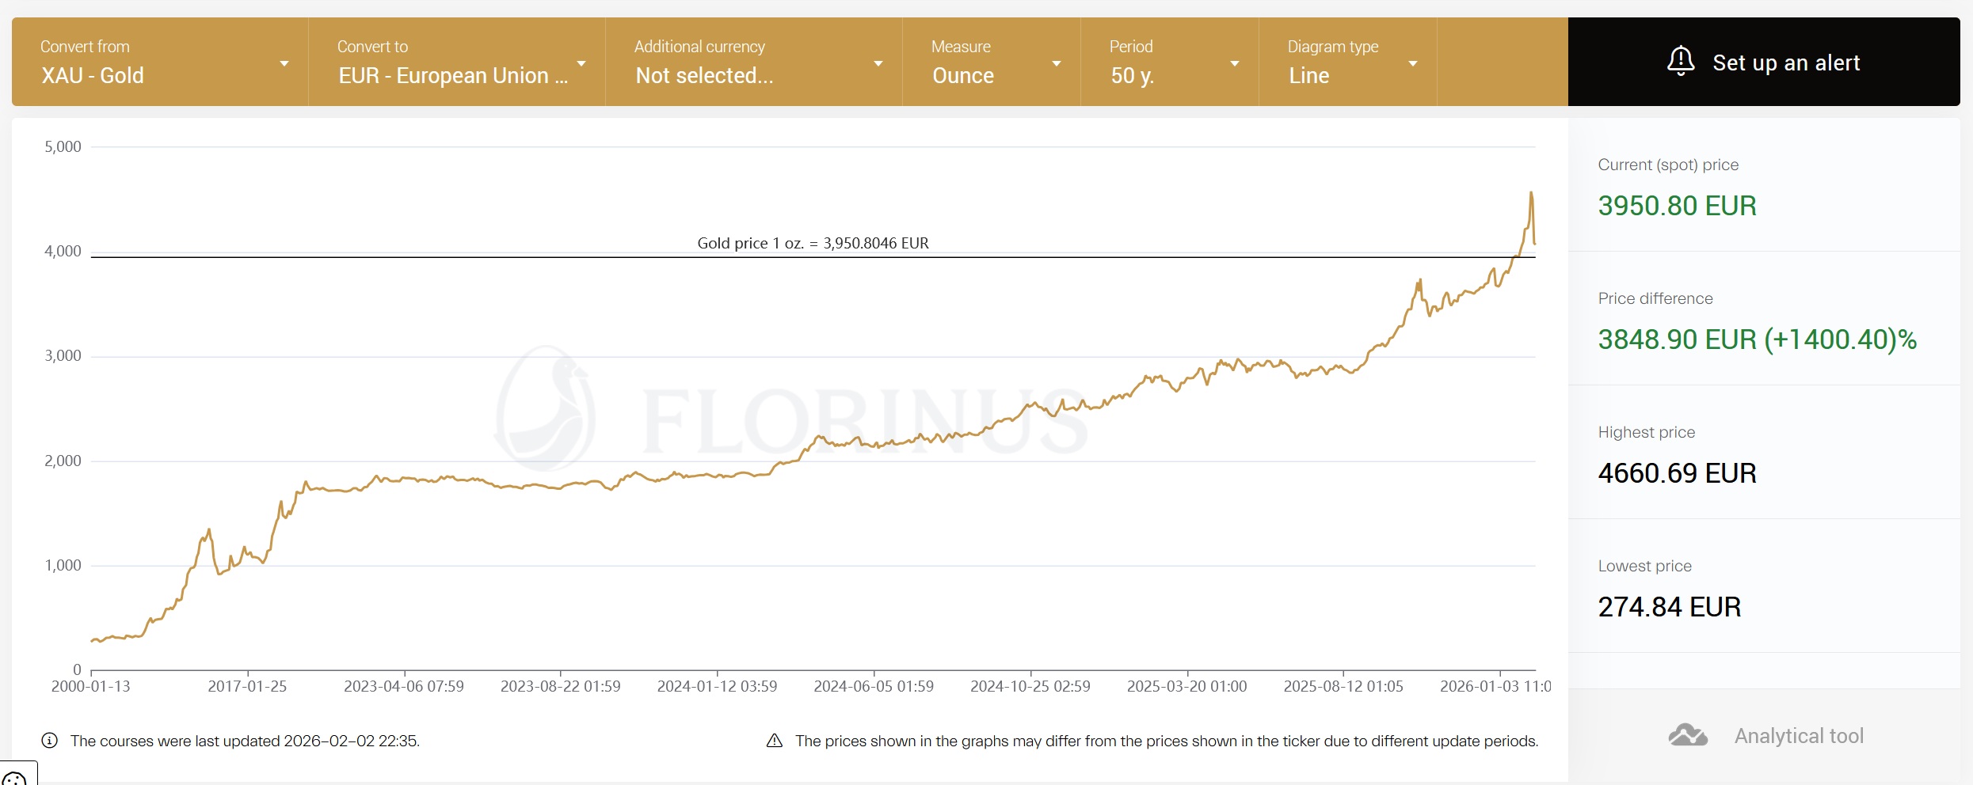
Task: Click the 2023-08-22 01:59 axis label
Action: pos(561,686)
